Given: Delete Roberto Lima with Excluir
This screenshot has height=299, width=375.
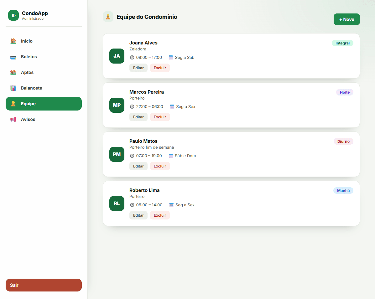Looking at the screenshot, I should click(x=160, y=215).
